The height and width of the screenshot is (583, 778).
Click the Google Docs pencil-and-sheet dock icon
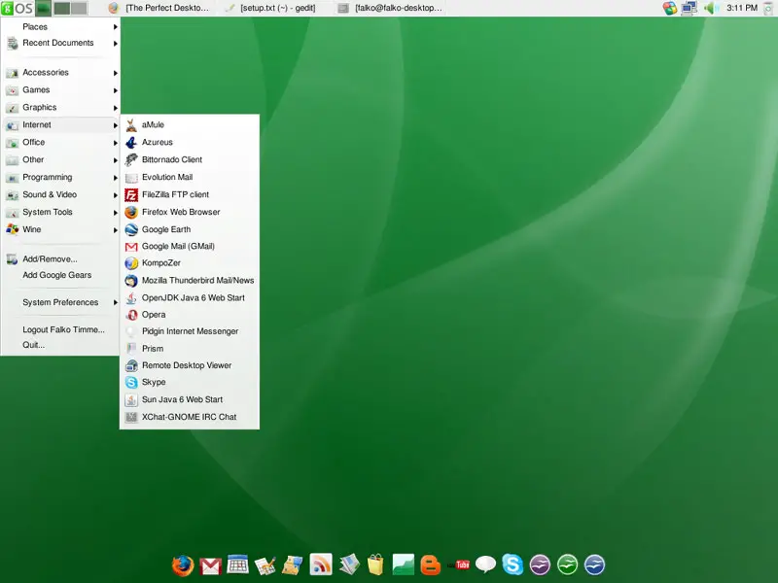point(265,566)
